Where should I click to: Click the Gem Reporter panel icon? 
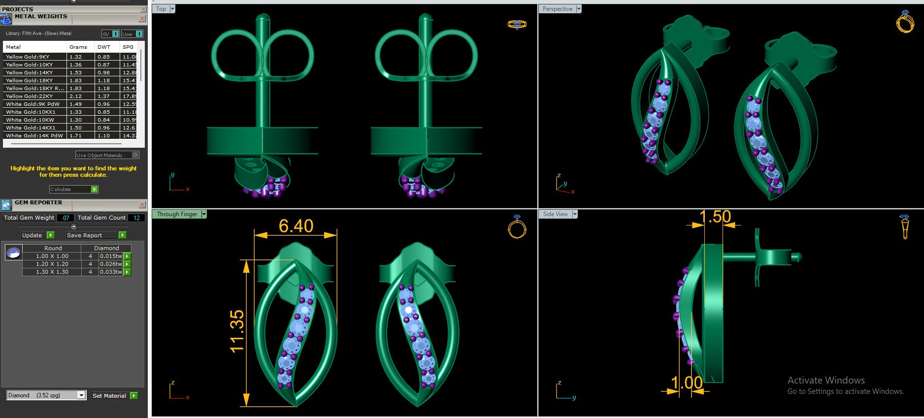[x=6, y=205]
